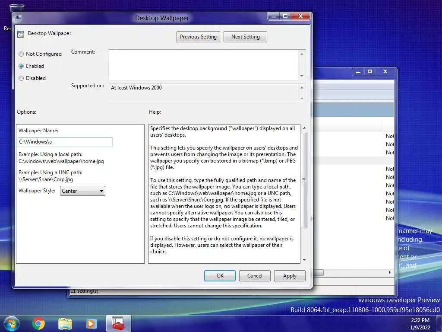Viewport: 442px width, 332px height.
Task: Maximize the background policy editor window
Action: (370, 72)
